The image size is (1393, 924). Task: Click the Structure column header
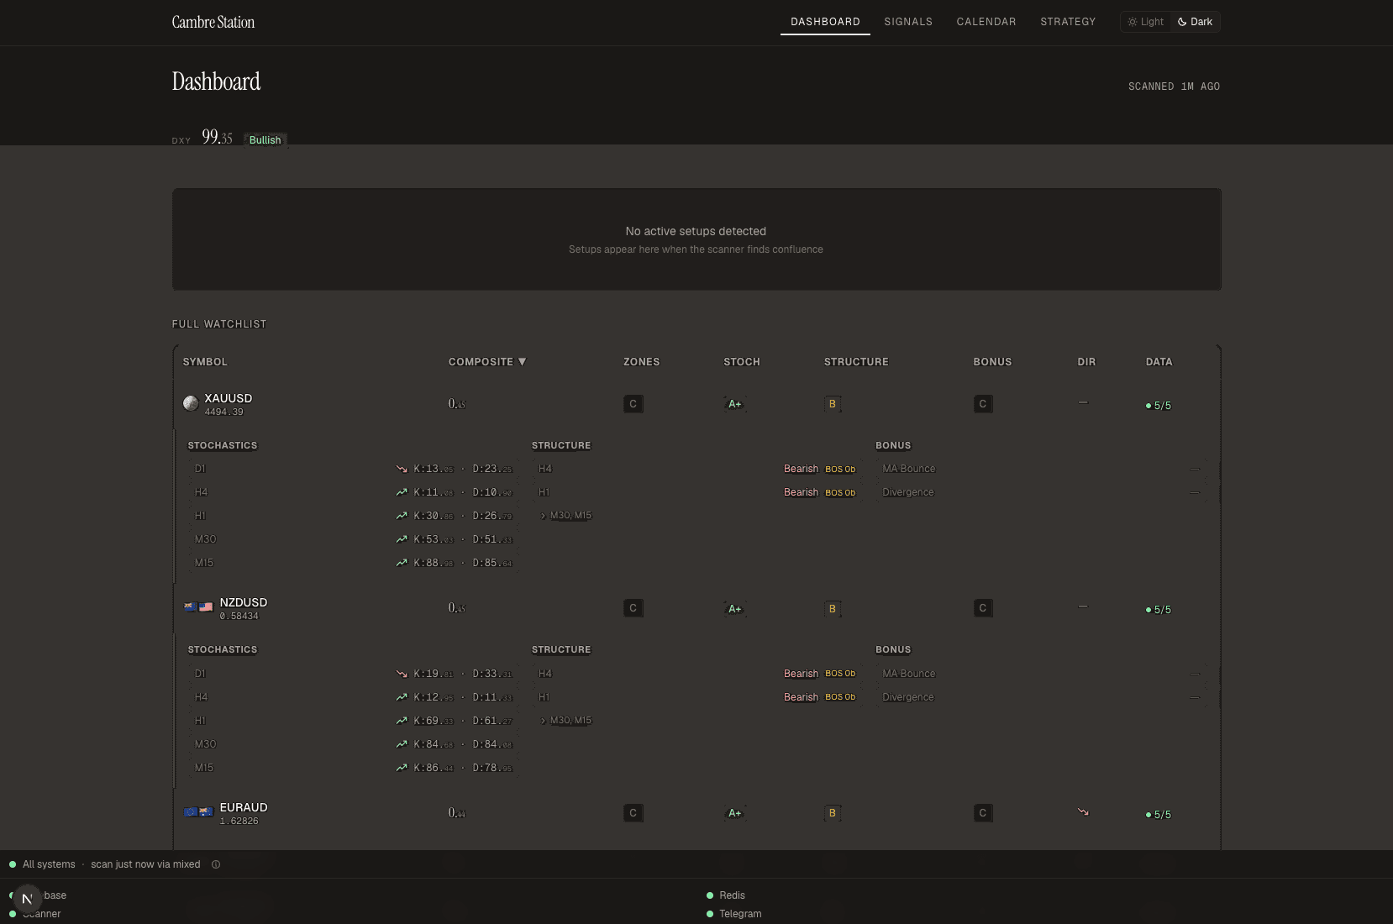click(x=856, y=362)
